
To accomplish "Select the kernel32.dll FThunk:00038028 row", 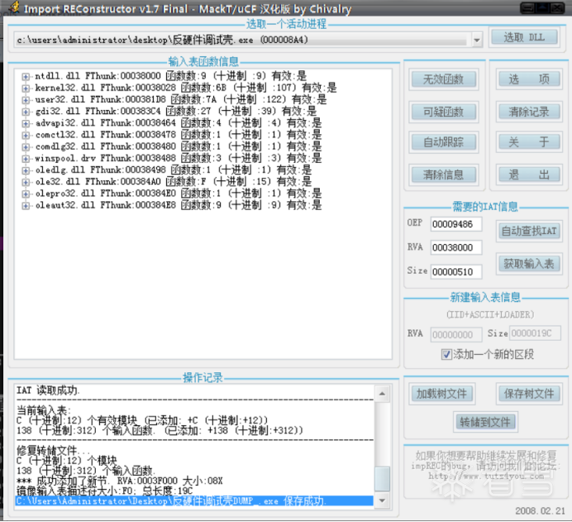I will [186, 88].
